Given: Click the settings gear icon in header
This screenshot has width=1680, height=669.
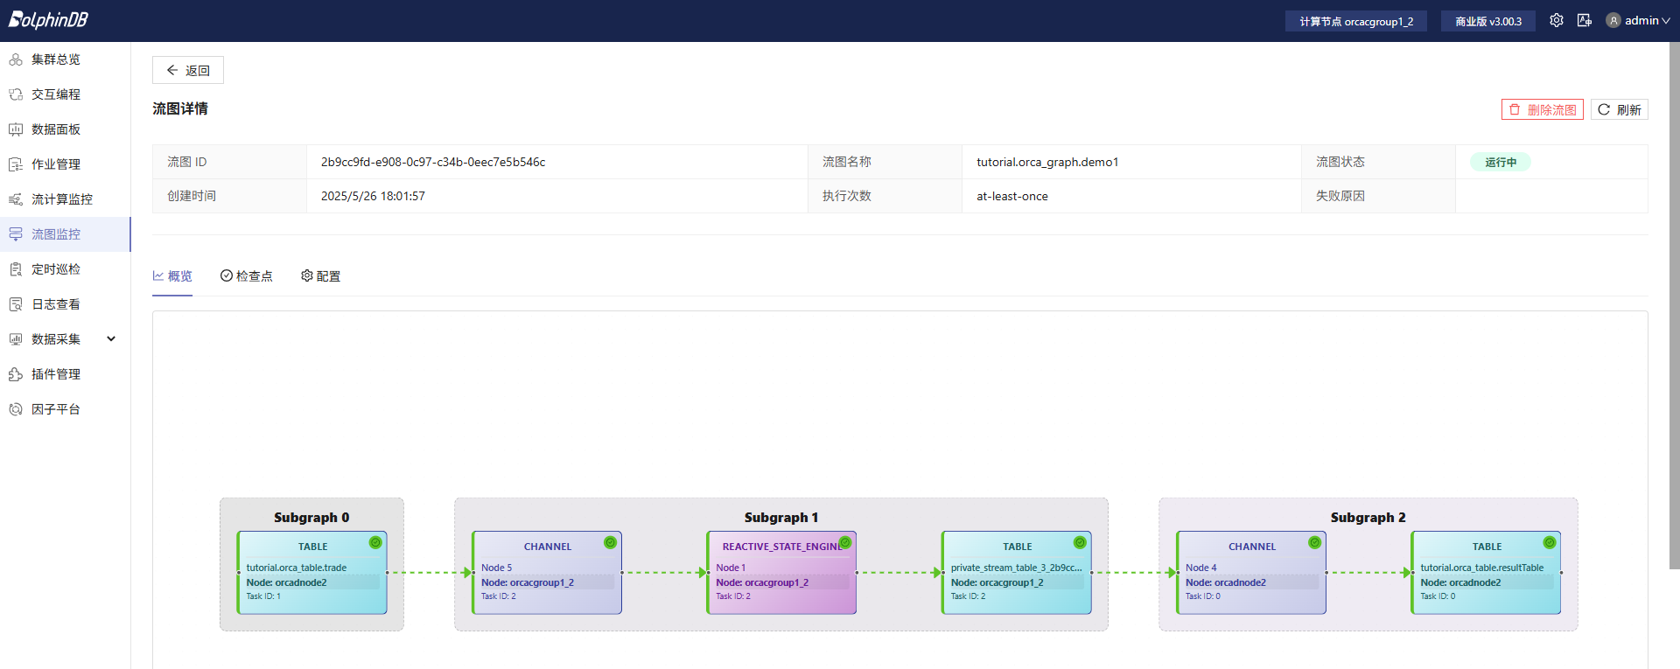Looking at the screenshot, I should point(1556,20).
